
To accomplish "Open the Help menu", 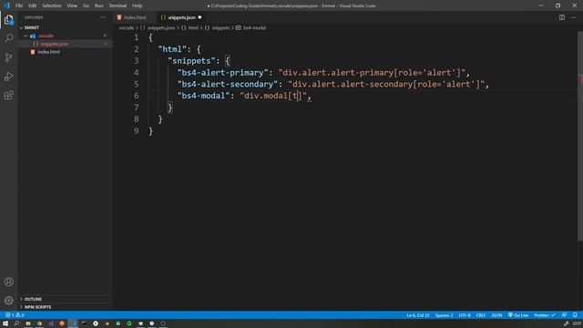I will [x=138, y=5].
